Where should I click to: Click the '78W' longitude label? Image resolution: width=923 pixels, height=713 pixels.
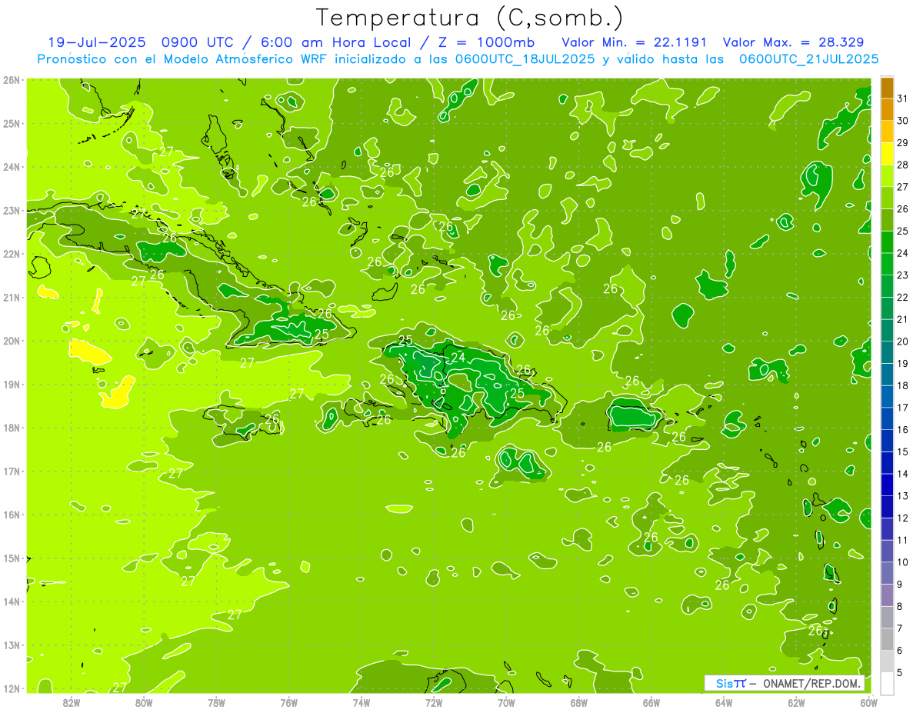[x=216, y=702]
